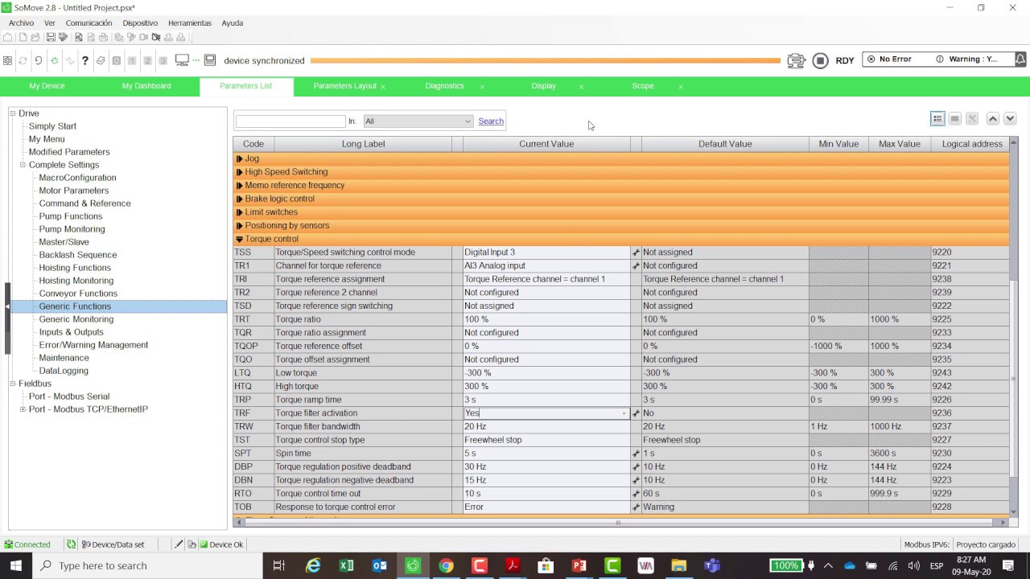The height and width of the screenshot is (579, 1030).
Task: Switch to the Diagnostics tab
Action: tap(444, 86)
